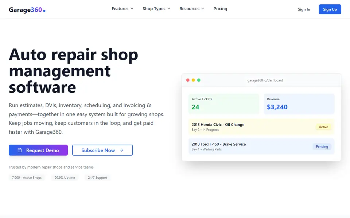Click the Sign In link

point(304,9)
